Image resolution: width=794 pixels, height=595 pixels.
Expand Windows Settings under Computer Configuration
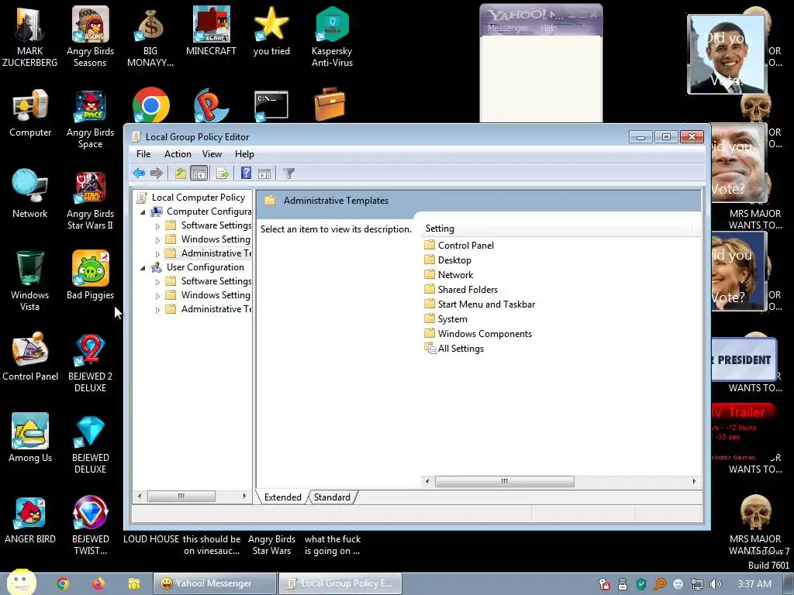[x=157, y=240]
